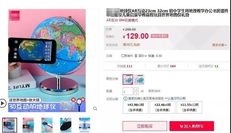
Task: Click the 月销量 111 sales item
Action: (124, 66)
